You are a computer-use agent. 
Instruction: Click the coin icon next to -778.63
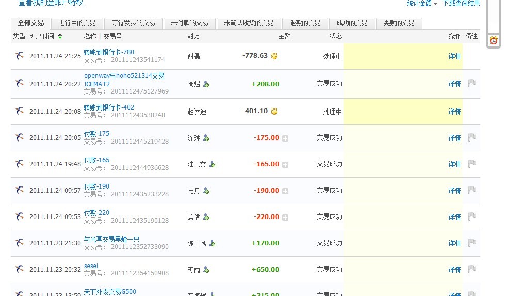point(274,56)
